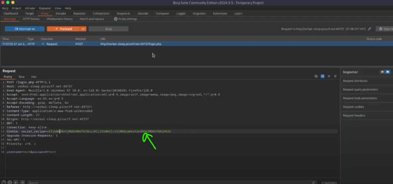Viewport: 393px width, 184px height.
Task: Open the Organizer tab
Action: click(x=199, y=14)
